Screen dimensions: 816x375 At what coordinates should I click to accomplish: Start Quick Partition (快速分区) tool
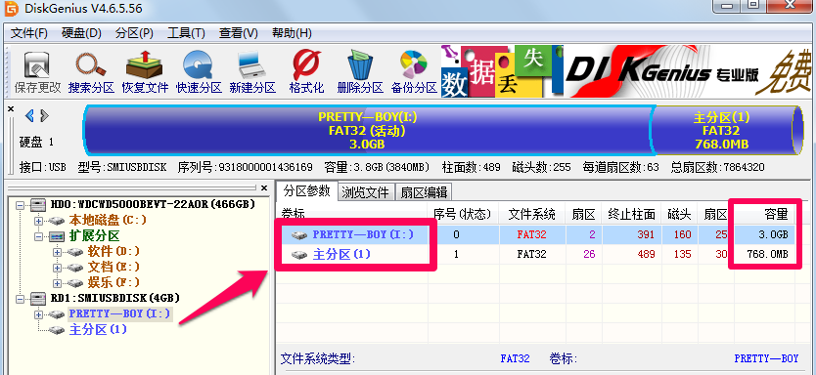[199, 71]
